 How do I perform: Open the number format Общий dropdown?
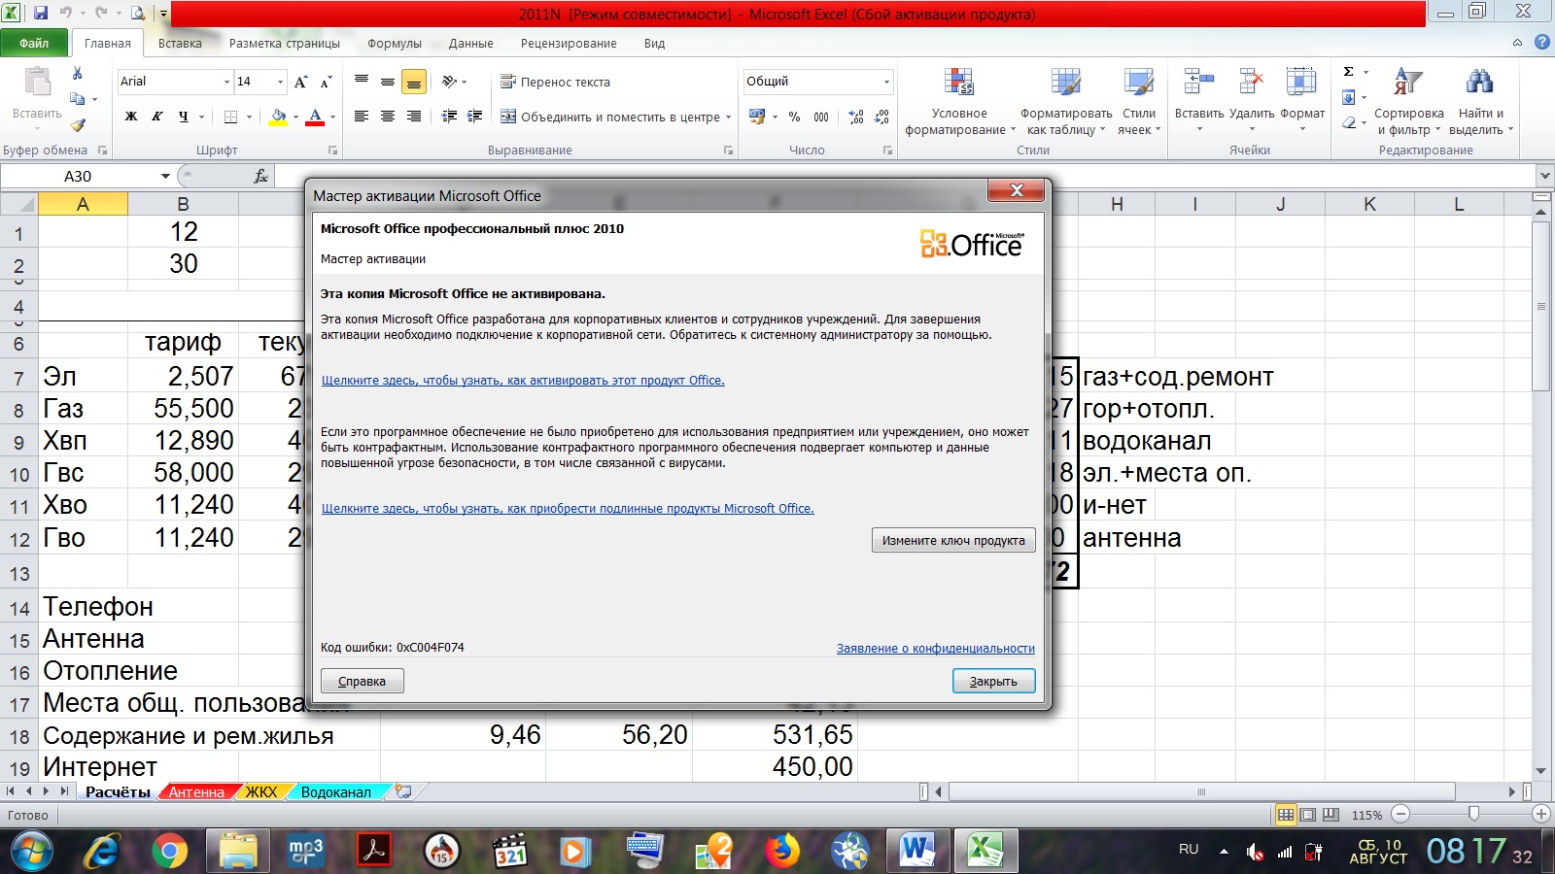point(886,82)
